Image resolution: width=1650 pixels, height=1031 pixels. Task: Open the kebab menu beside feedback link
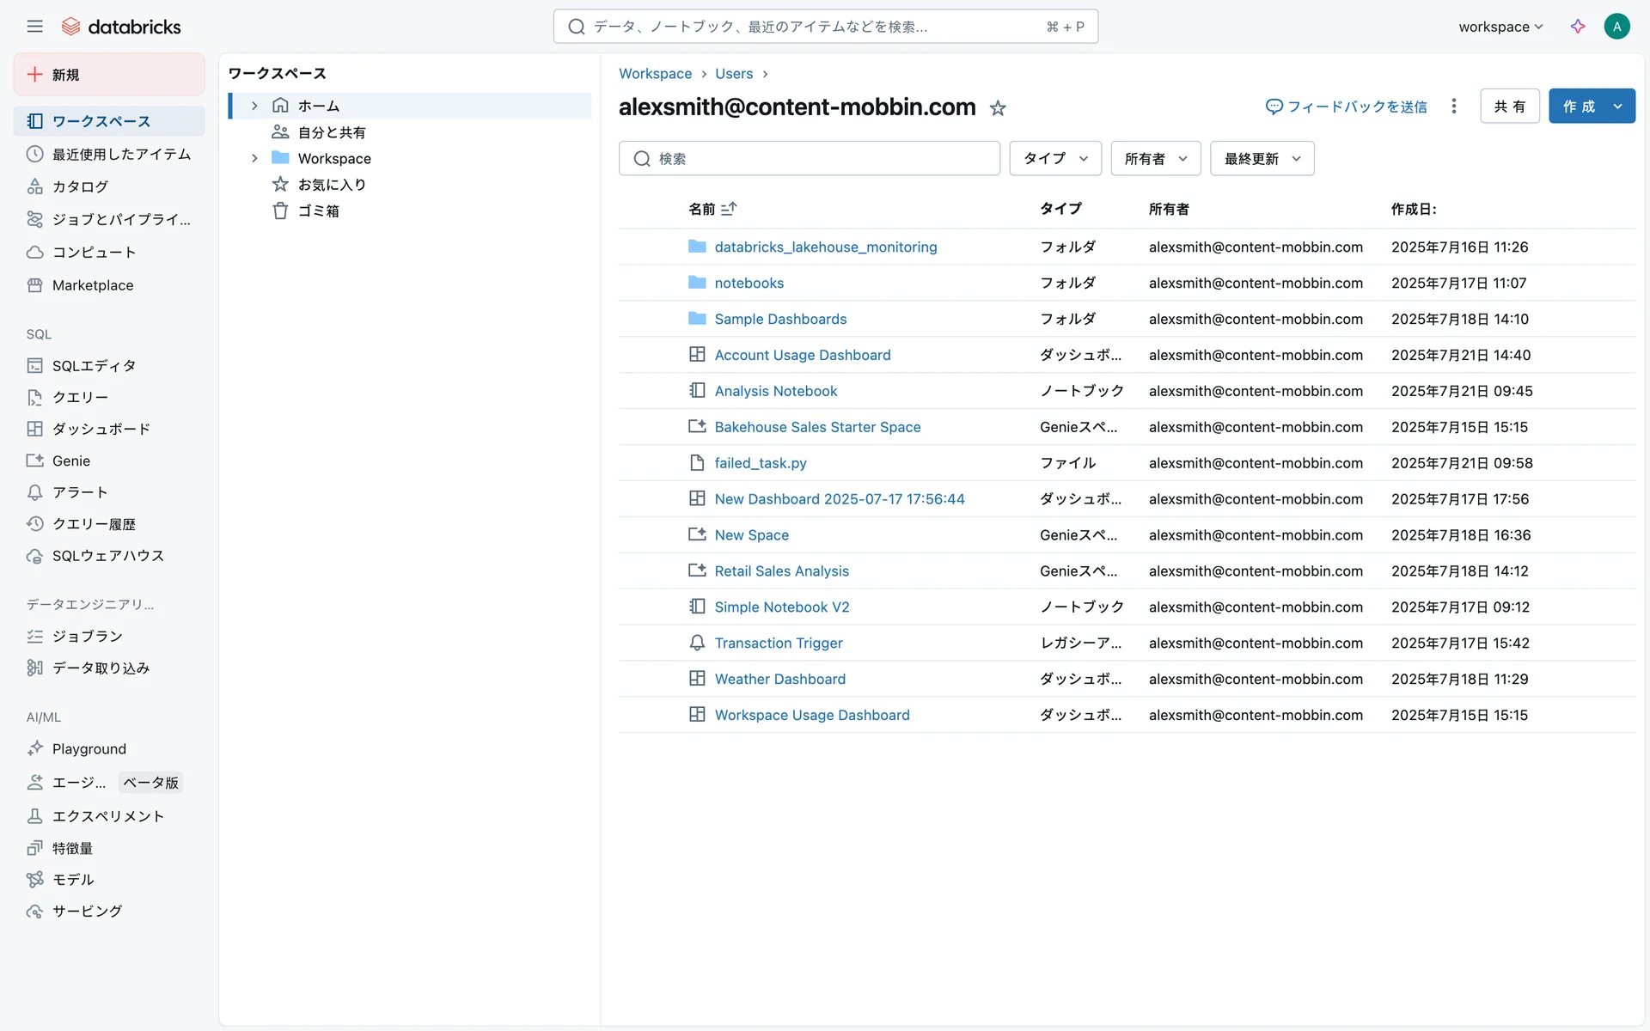[x=1453, y=107]
